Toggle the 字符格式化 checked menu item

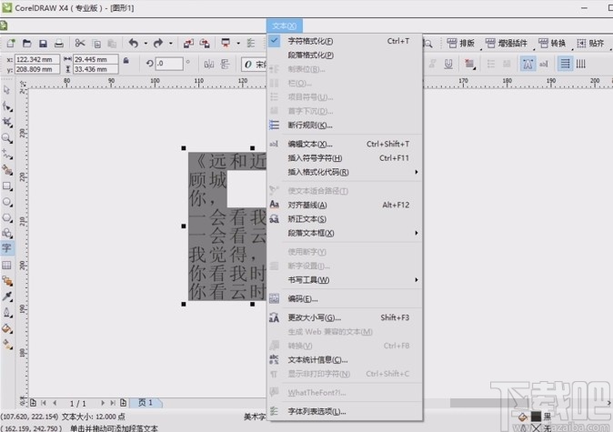click(x=345, y=41)
